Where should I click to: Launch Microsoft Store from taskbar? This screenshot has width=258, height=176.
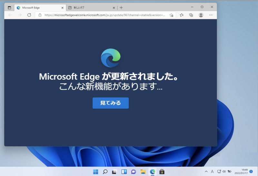pos(162,172)
